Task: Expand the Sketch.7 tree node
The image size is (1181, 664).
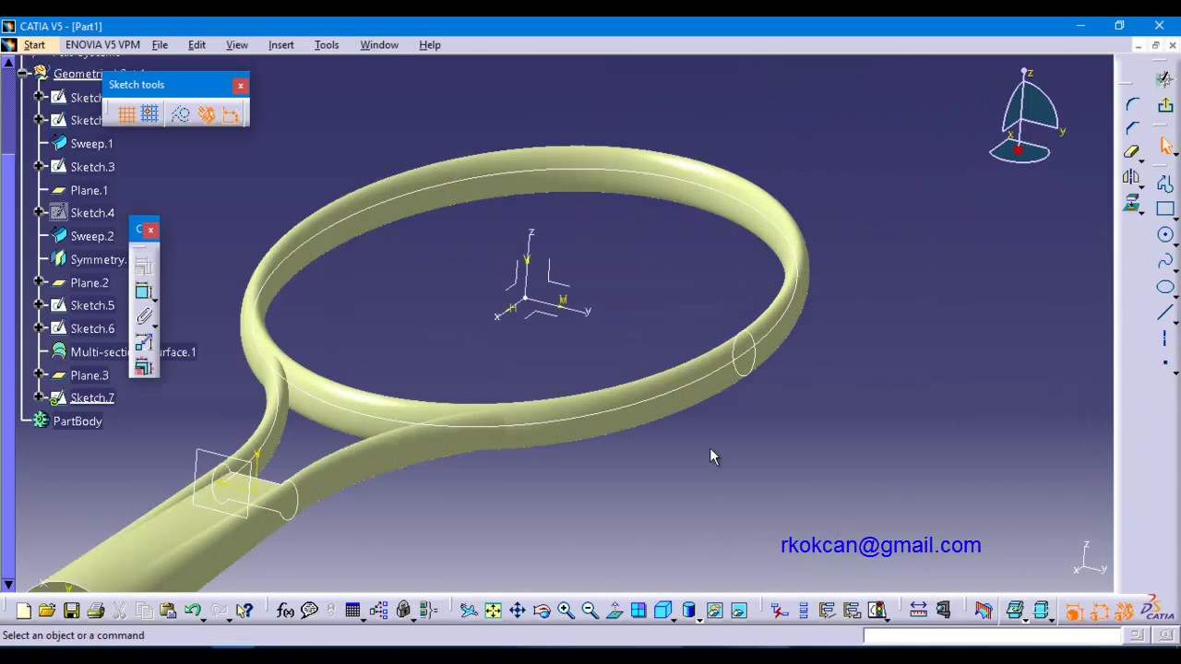Action: click(39, 397)
